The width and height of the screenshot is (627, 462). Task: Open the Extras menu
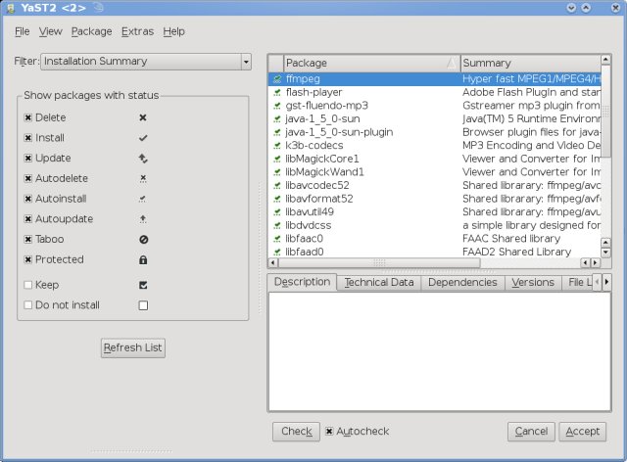tap(137, 31)
